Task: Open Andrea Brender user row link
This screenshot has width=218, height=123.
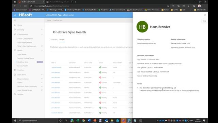Action: [x=56, y=68]
